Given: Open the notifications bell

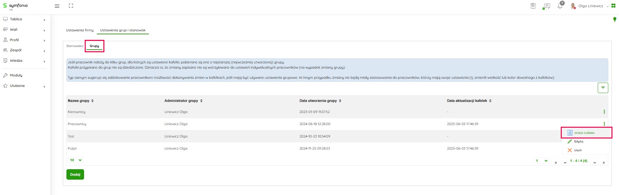Looking at the screenshot, I should [560, 6].
